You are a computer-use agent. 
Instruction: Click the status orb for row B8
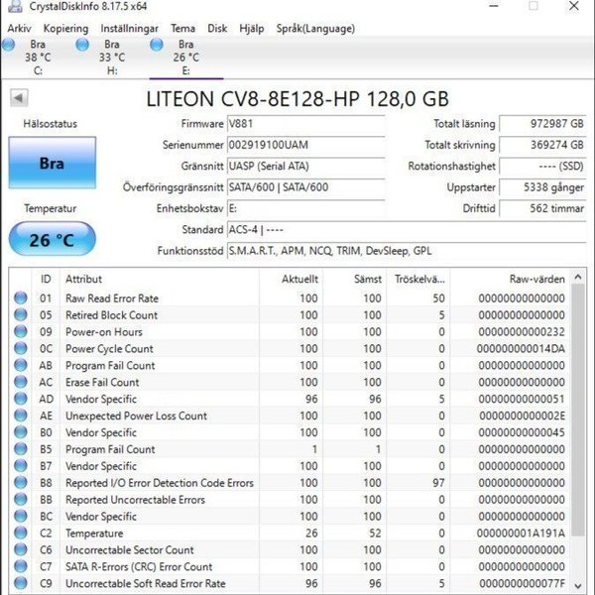point(21,482)
